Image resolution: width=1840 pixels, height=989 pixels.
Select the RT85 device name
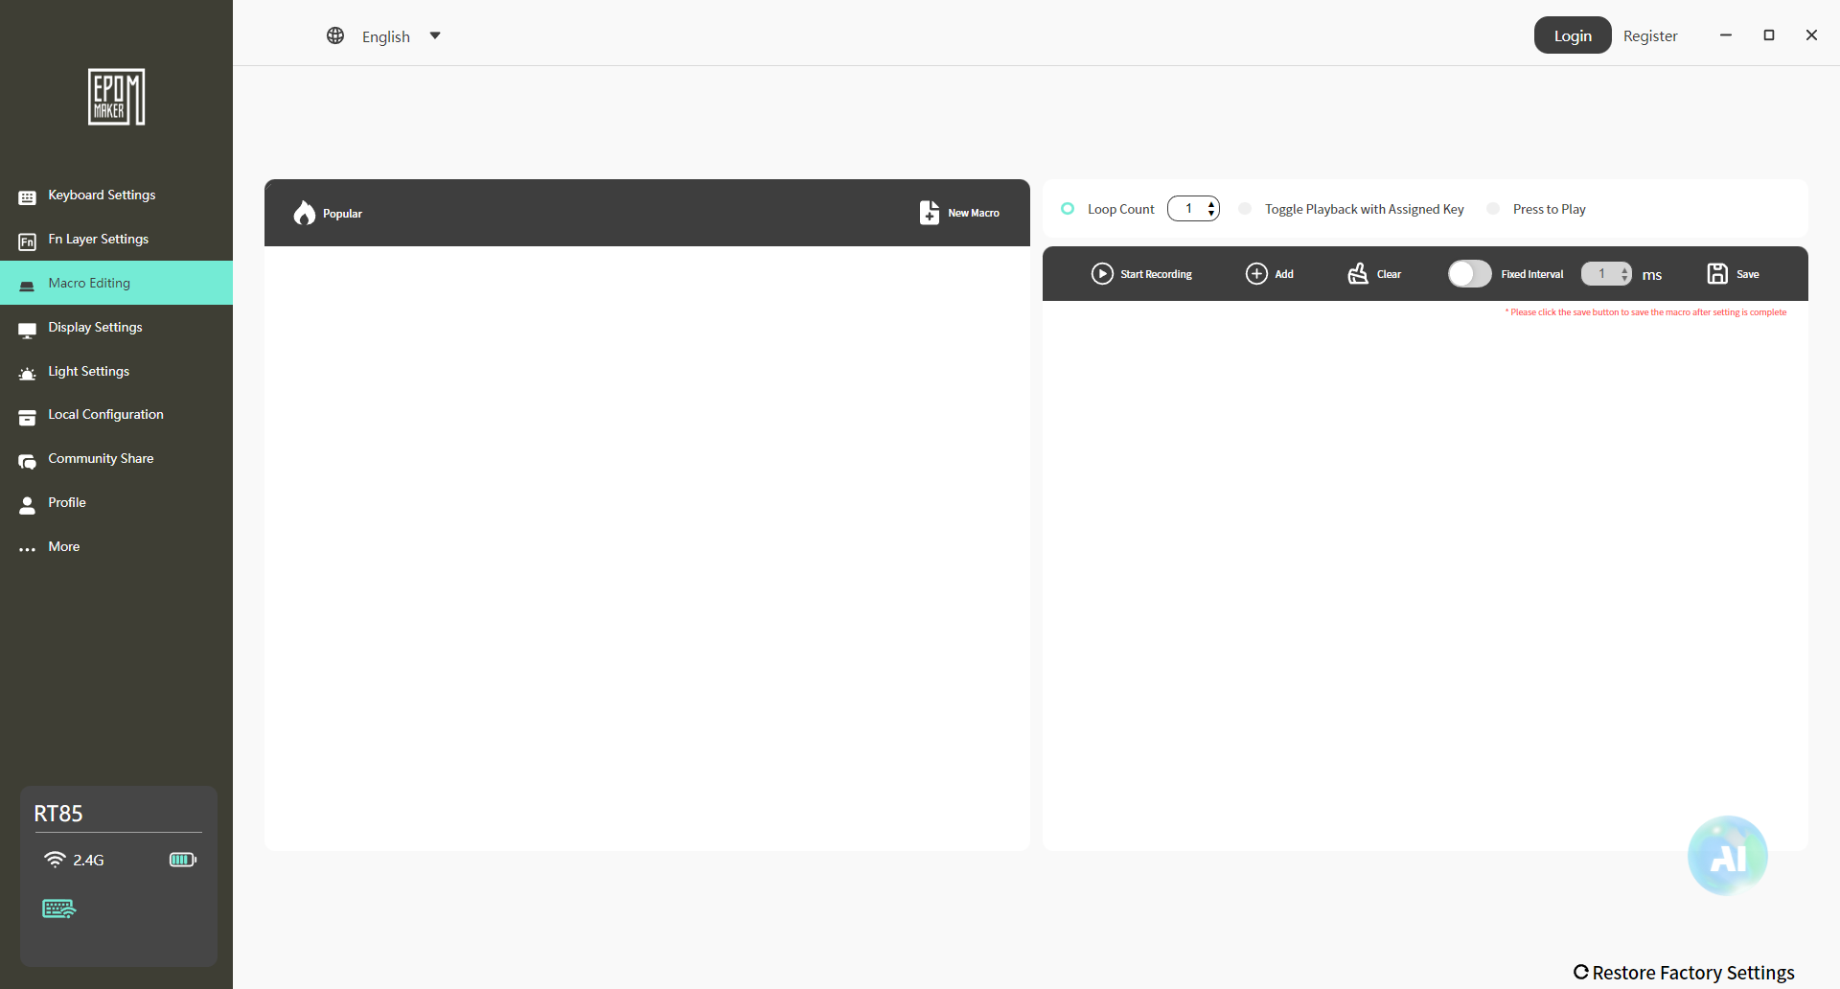pos(58,814)
